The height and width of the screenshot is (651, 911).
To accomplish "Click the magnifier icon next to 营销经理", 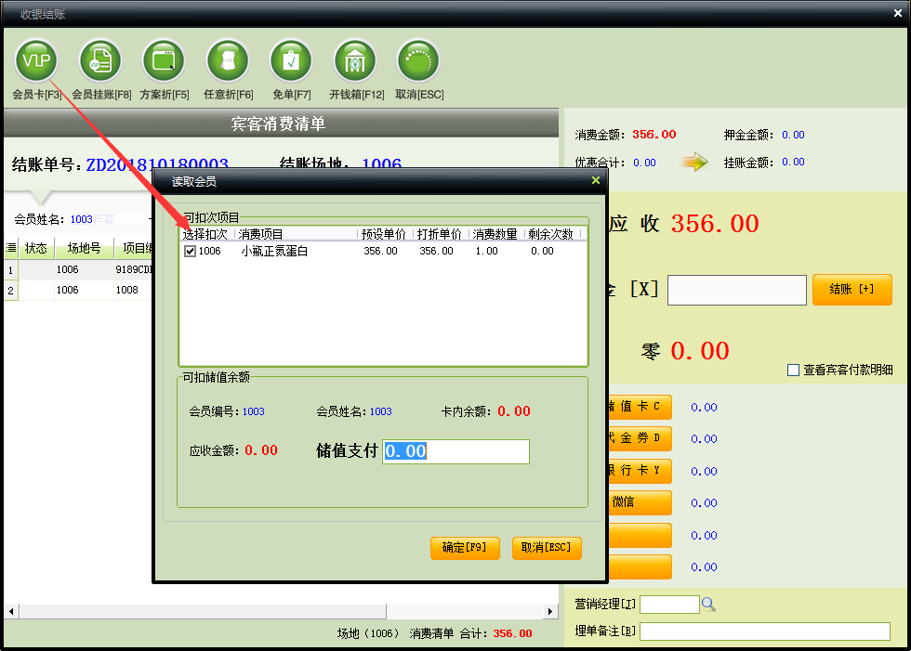I will (708, 605).
